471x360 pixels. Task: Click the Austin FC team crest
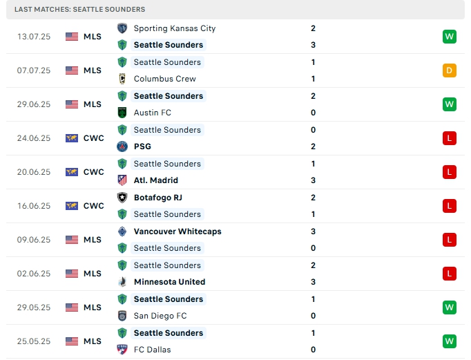pos(122,113)
